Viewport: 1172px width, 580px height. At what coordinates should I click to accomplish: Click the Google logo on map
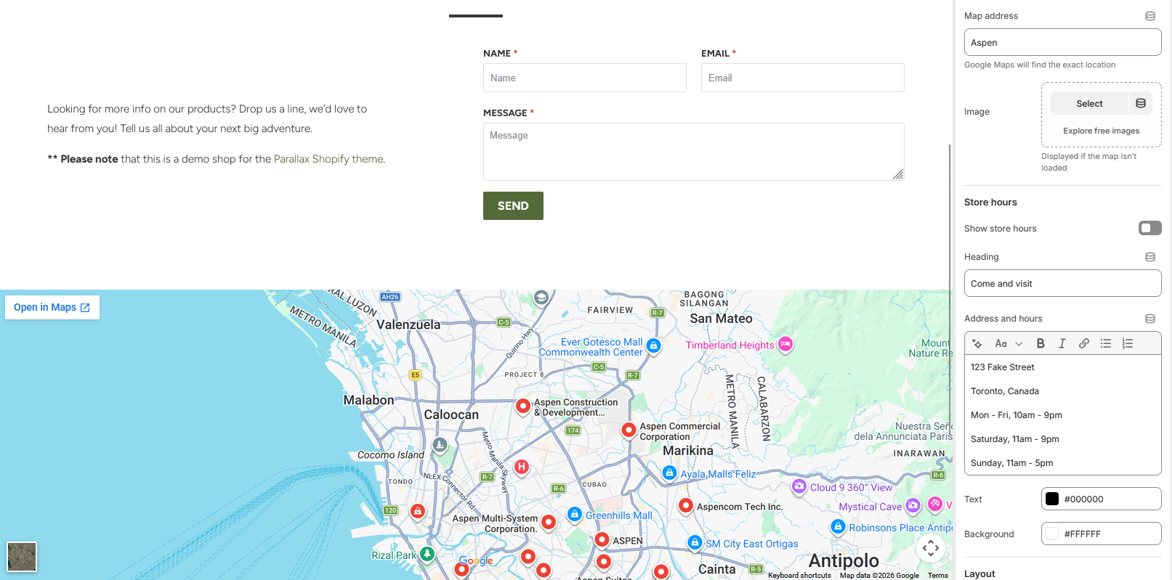click(476, 560)
